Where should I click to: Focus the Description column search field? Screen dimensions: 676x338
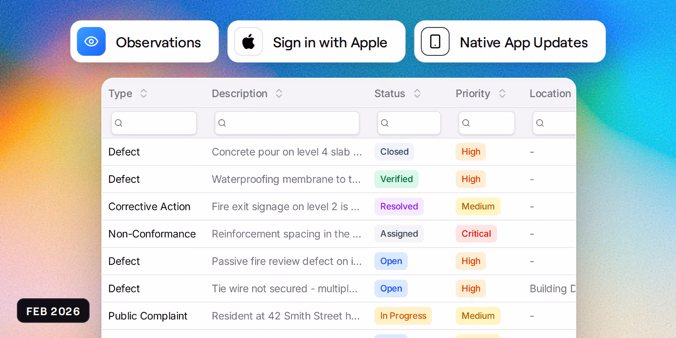coord(287,123)
